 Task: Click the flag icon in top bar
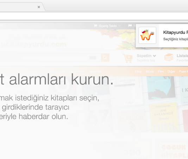(130, 26)
